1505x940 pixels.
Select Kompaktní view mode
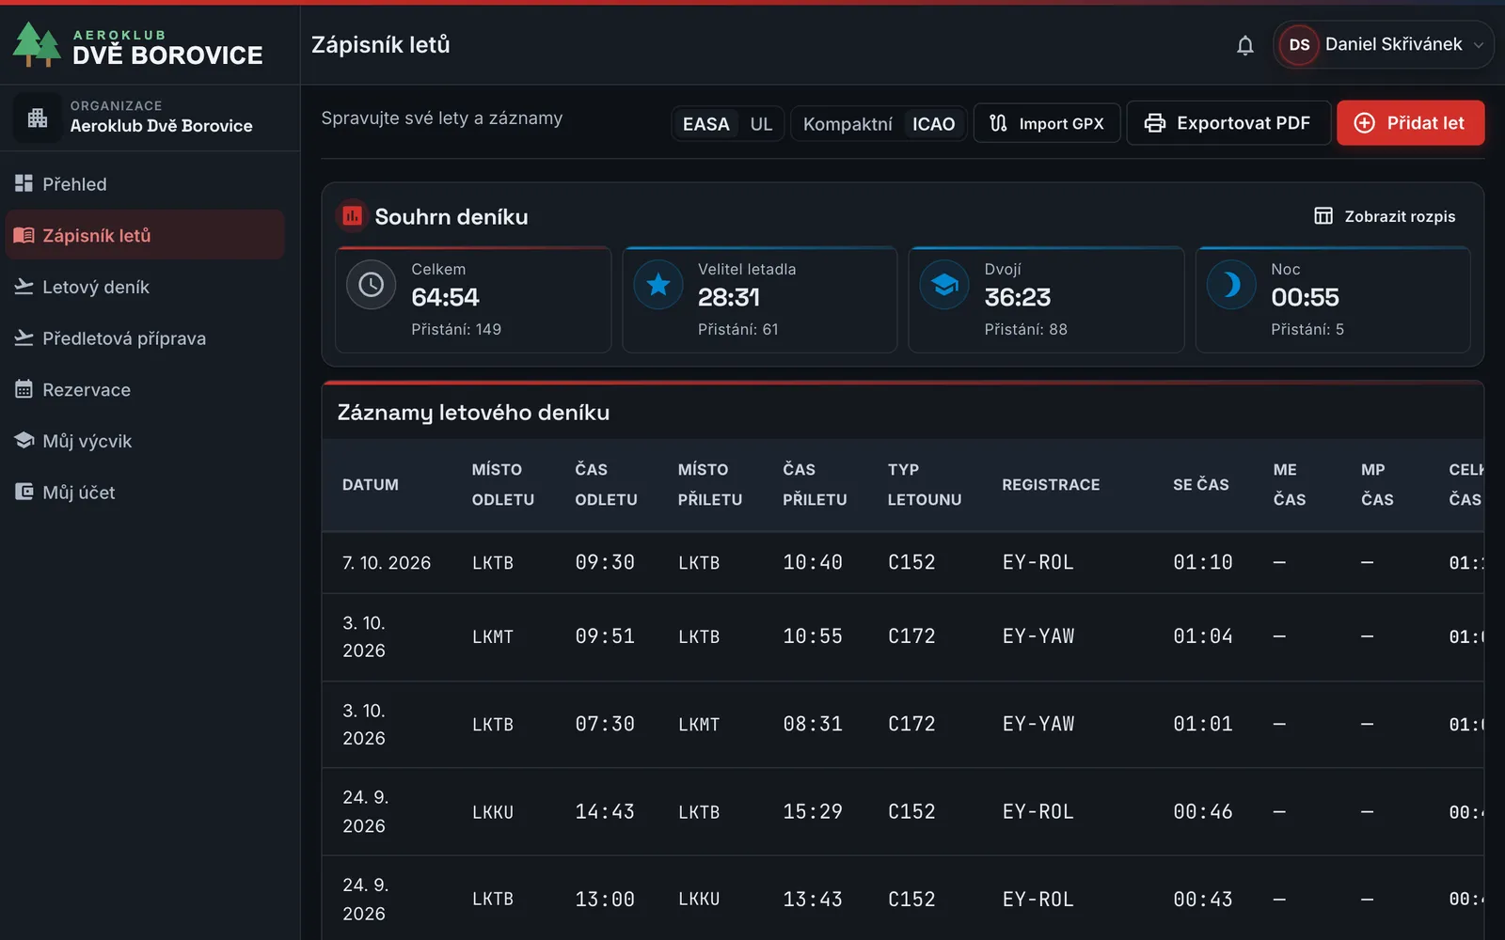click(848, 124)
